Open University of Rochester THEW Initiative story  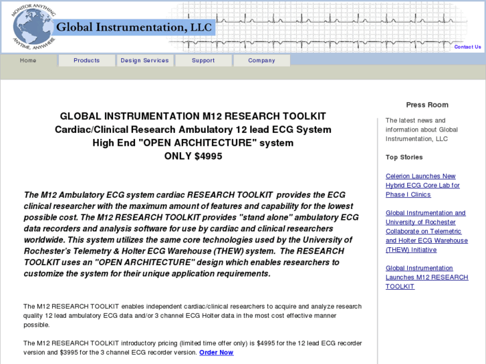(427, 231)
